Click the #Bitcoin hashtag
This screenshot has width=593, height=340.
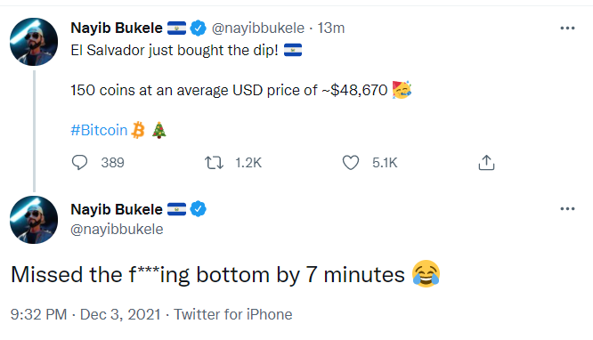[99, 130]
